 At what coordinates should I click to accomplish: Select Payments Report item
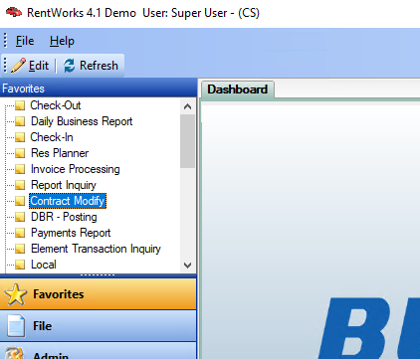[71, 233]
